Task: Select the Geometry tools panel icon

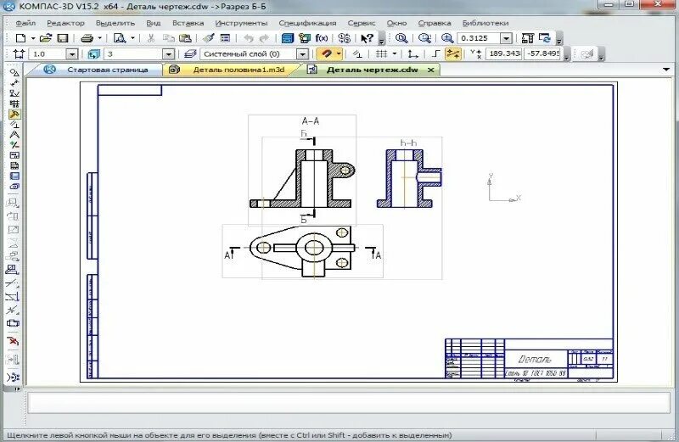Action: pos(14,72)
